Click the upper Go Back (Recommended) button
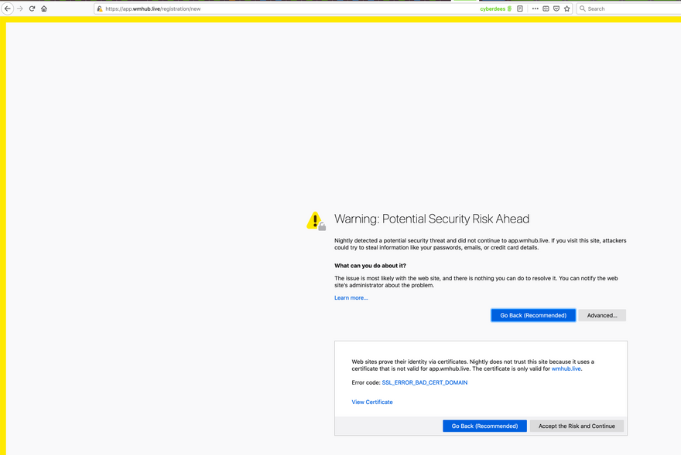Image resolution: width=681 pixels, height=455 pixels. 533,315
